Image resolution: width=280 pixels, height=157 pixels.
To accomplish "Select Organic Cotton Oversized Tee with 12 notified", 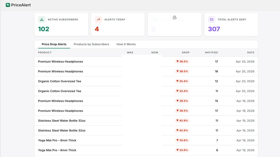I will click(x=146, y=81).
